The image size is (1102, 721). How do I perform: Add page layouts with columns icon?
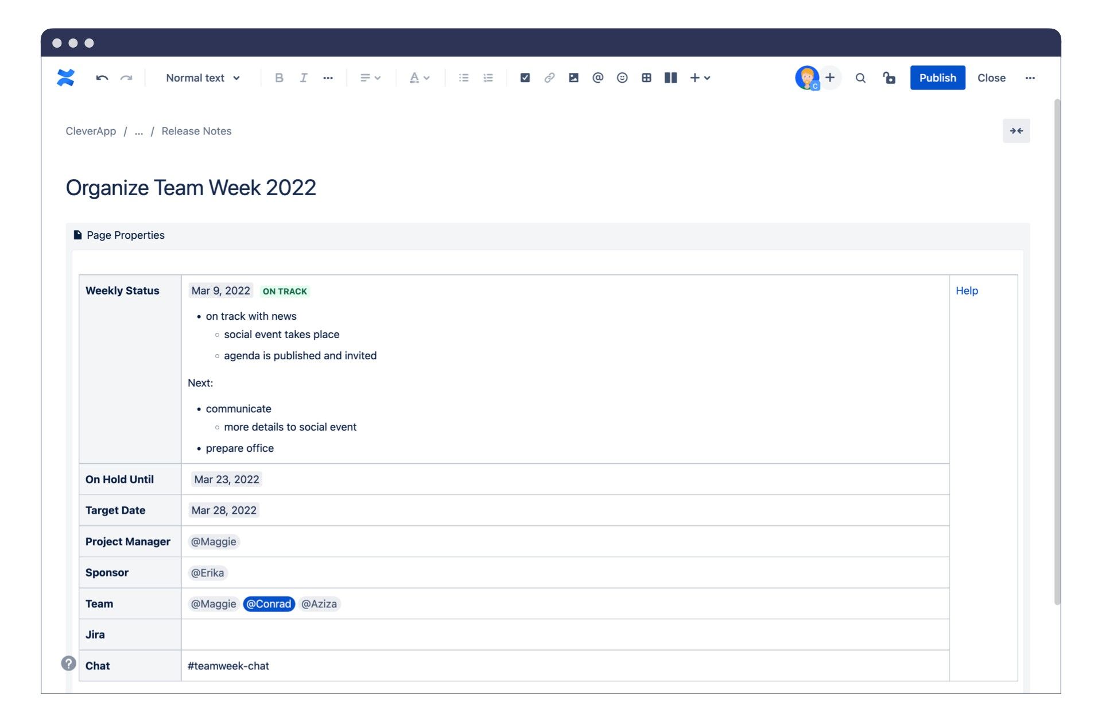pyautogui.click(x=670, y=78)
